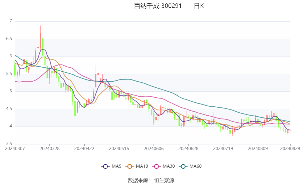Click the x-axis date label 20240328

pyautogui.click(x=49, y=148)
